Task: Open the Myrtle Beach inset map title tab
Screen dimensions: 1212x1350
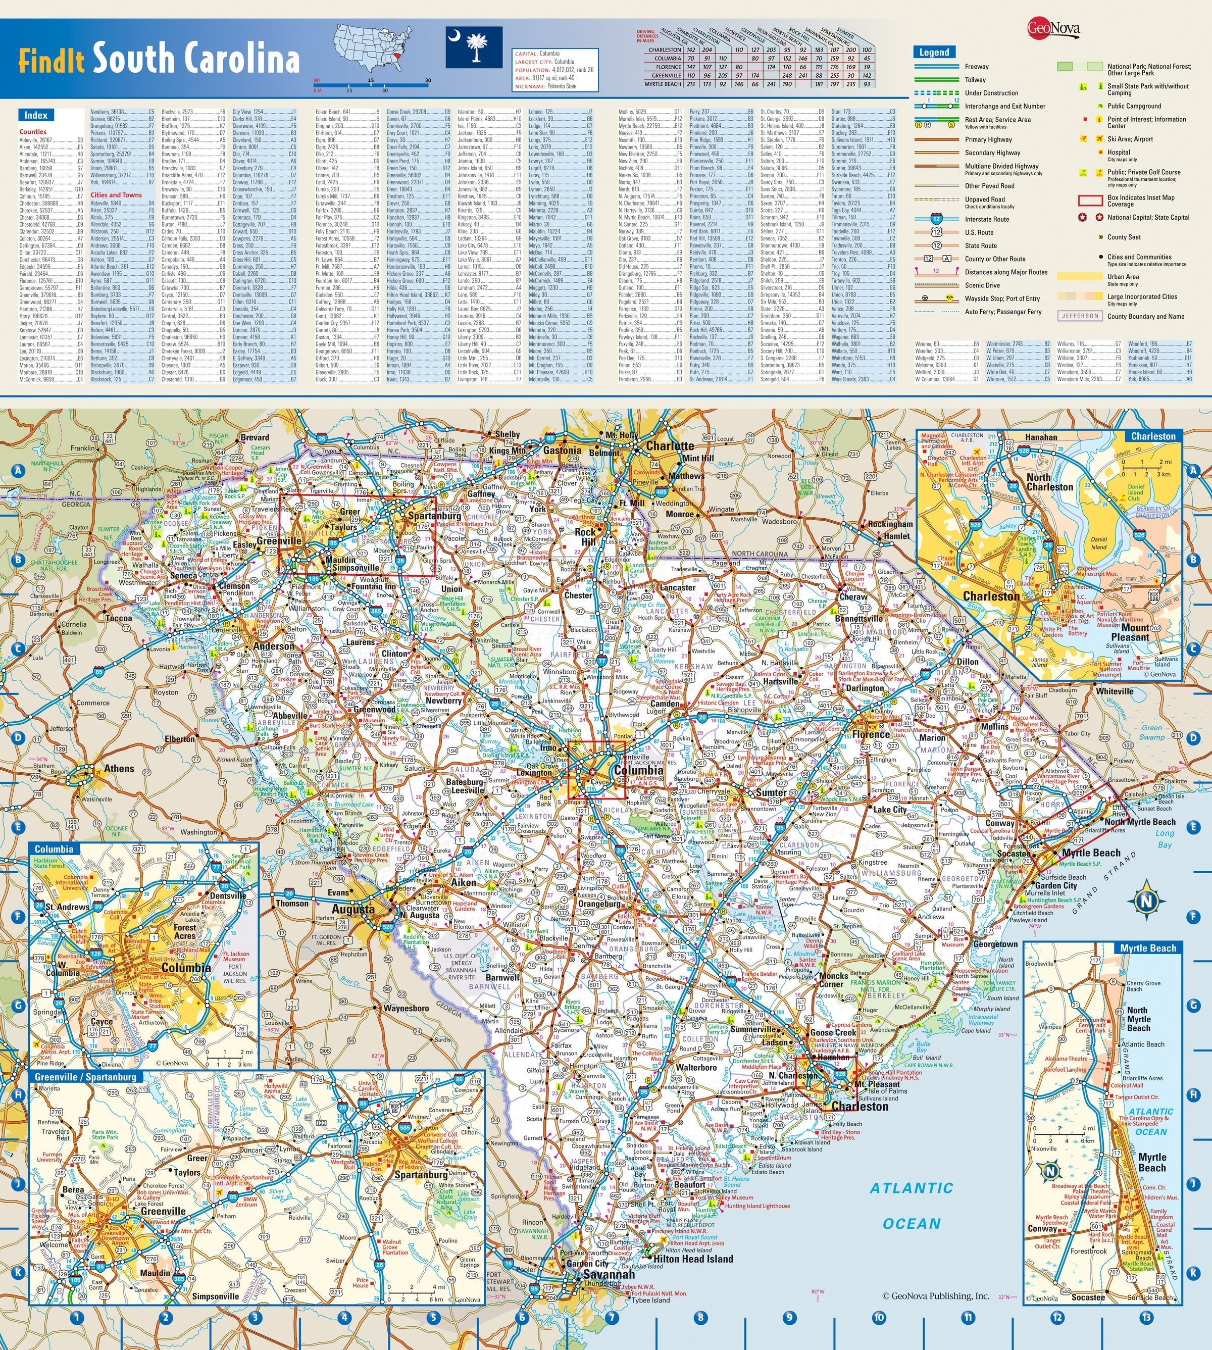Action: tap(1148, 948)
